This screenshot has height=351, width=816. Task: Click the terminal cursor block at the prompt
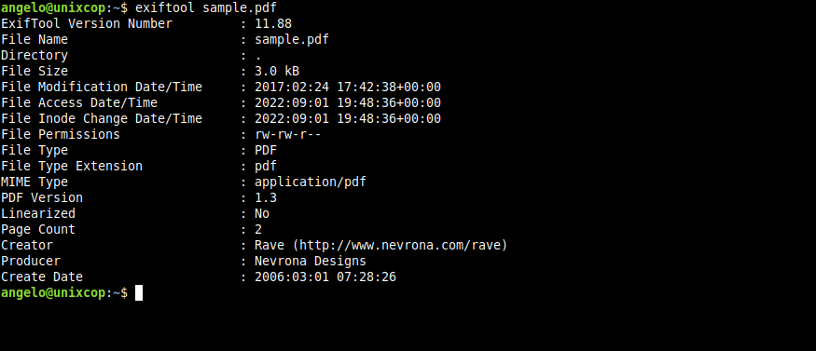click(139, 293)
